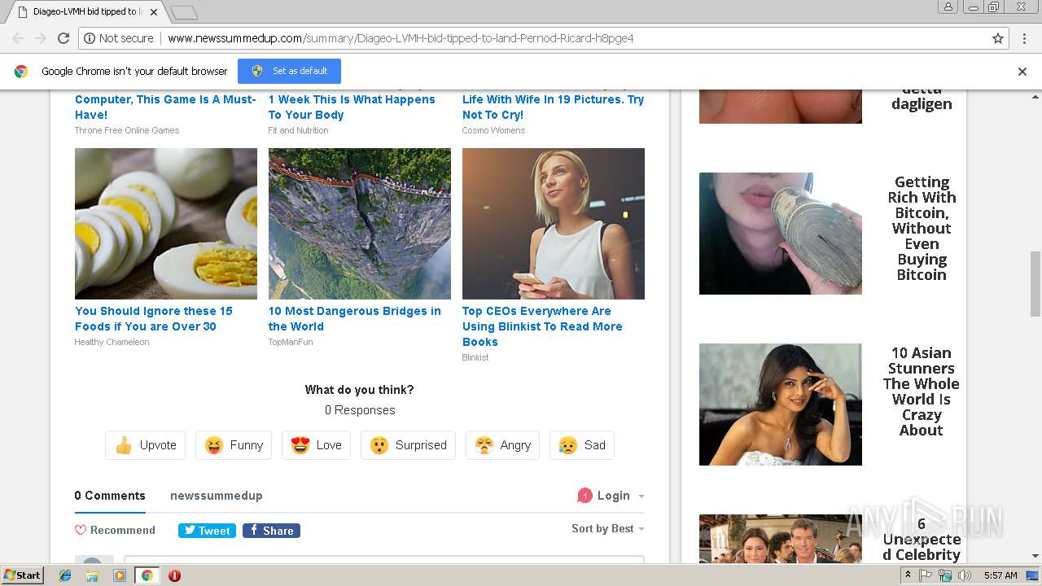Viewport: 1042px width, 586px height.
Task: Open Blinkist woman with phone thumbnail
Action: coord(554,224)
